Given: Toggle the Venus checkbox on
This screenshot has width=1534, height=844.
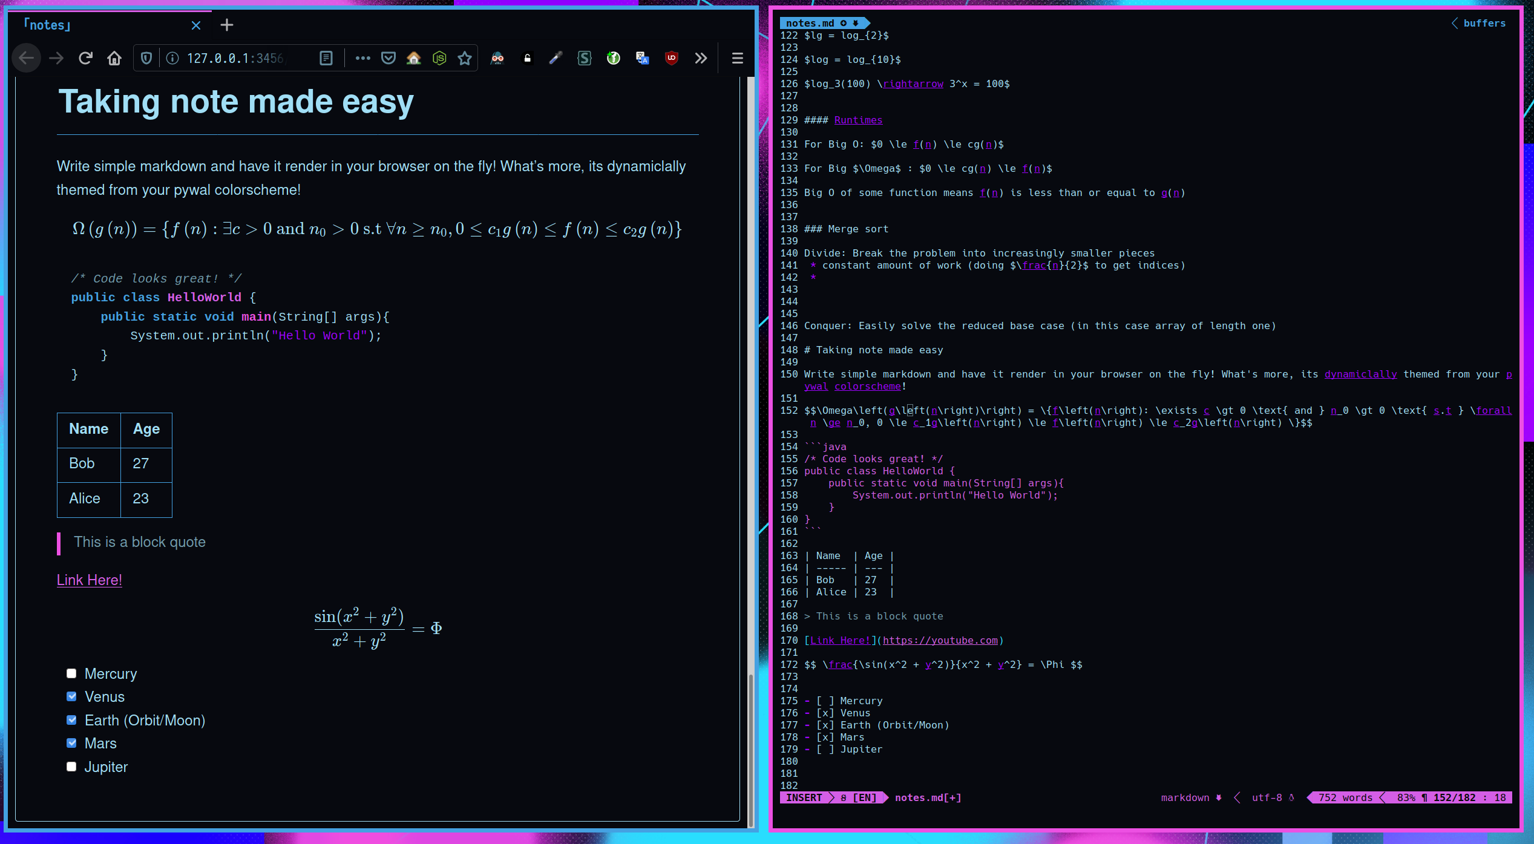Looking at the screenshot, I should tap(71, 696).
